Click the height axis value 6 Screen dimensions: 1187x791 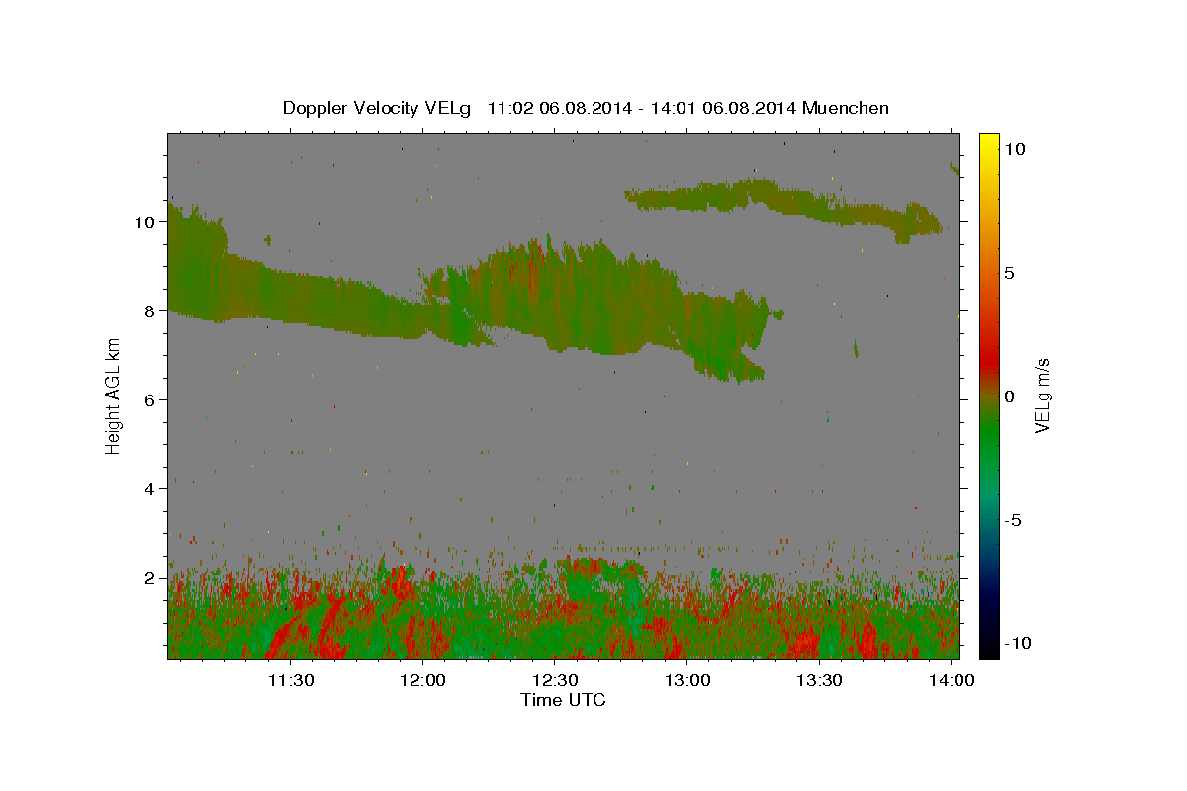click(150, 400)
